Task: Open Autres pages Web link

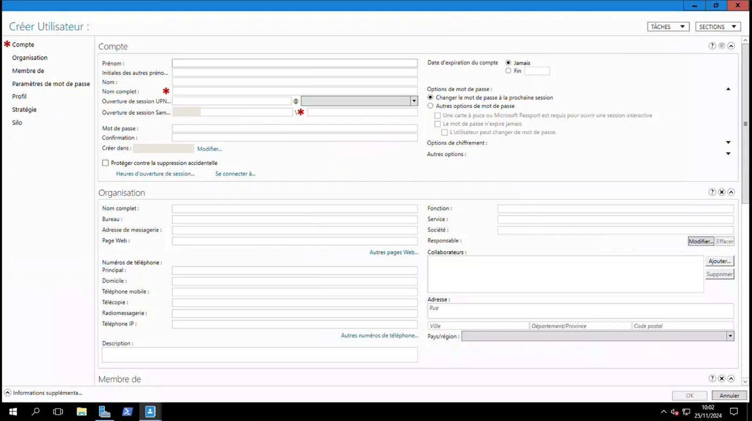Action: 394,252
